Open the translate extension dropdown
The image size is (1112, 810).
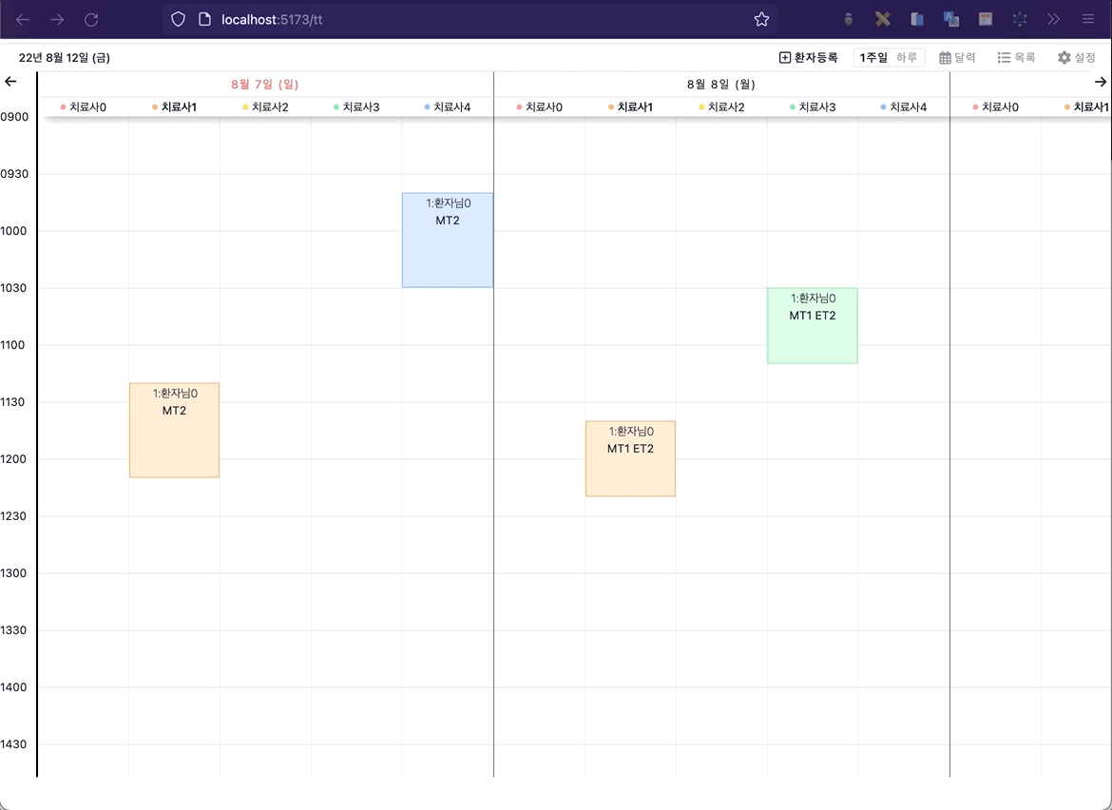click(950, 19)
